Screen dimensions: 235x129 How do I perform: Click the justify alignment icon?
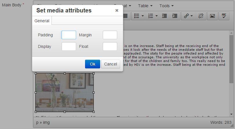[x=125, y=16]
